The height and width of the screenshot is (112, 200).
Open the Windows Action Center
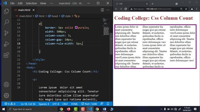(x=195, y=109)
